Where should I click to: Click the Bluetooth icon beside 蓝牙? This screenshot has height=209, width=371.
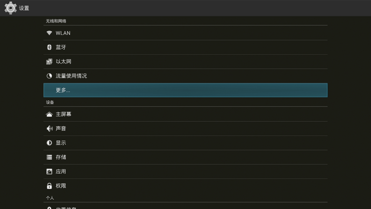(x=49, y=47)
